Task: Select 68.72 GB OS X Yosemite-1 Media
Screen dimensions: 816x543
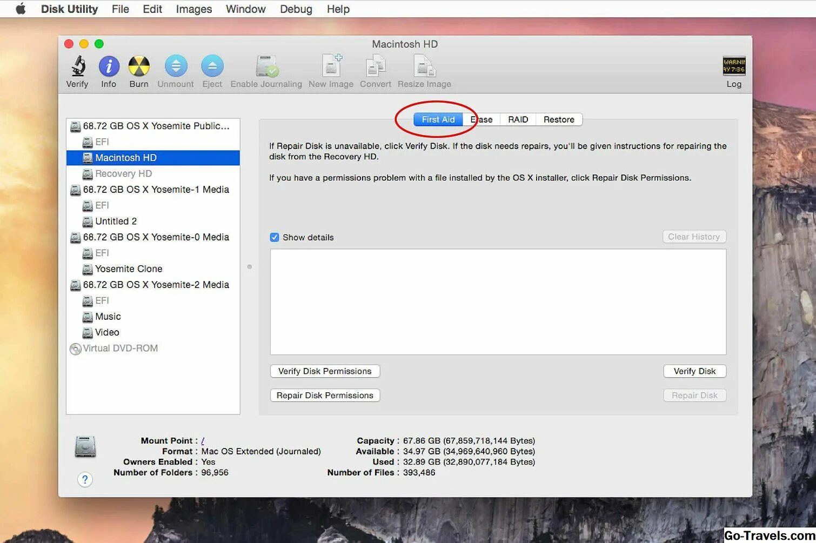Action: click(x=153, y=190)
